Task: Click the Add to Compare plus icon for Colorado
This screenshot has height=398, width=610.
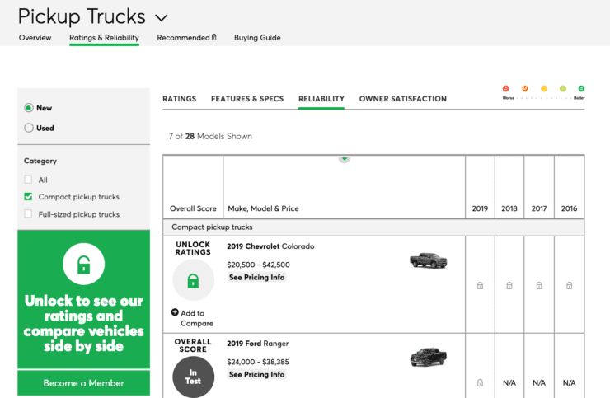Action: pyautogui.click(x=175, y=312)
